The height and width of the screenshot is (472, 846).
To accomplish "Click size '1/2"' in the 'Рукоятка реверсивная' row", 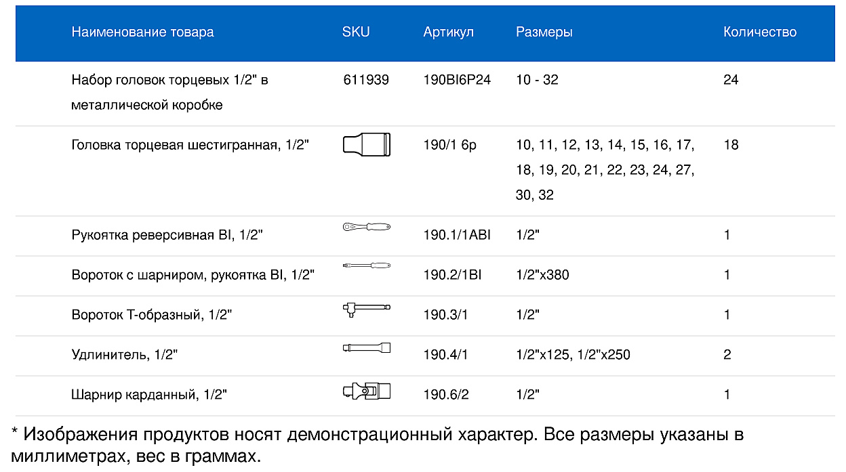I will point(528,236).
